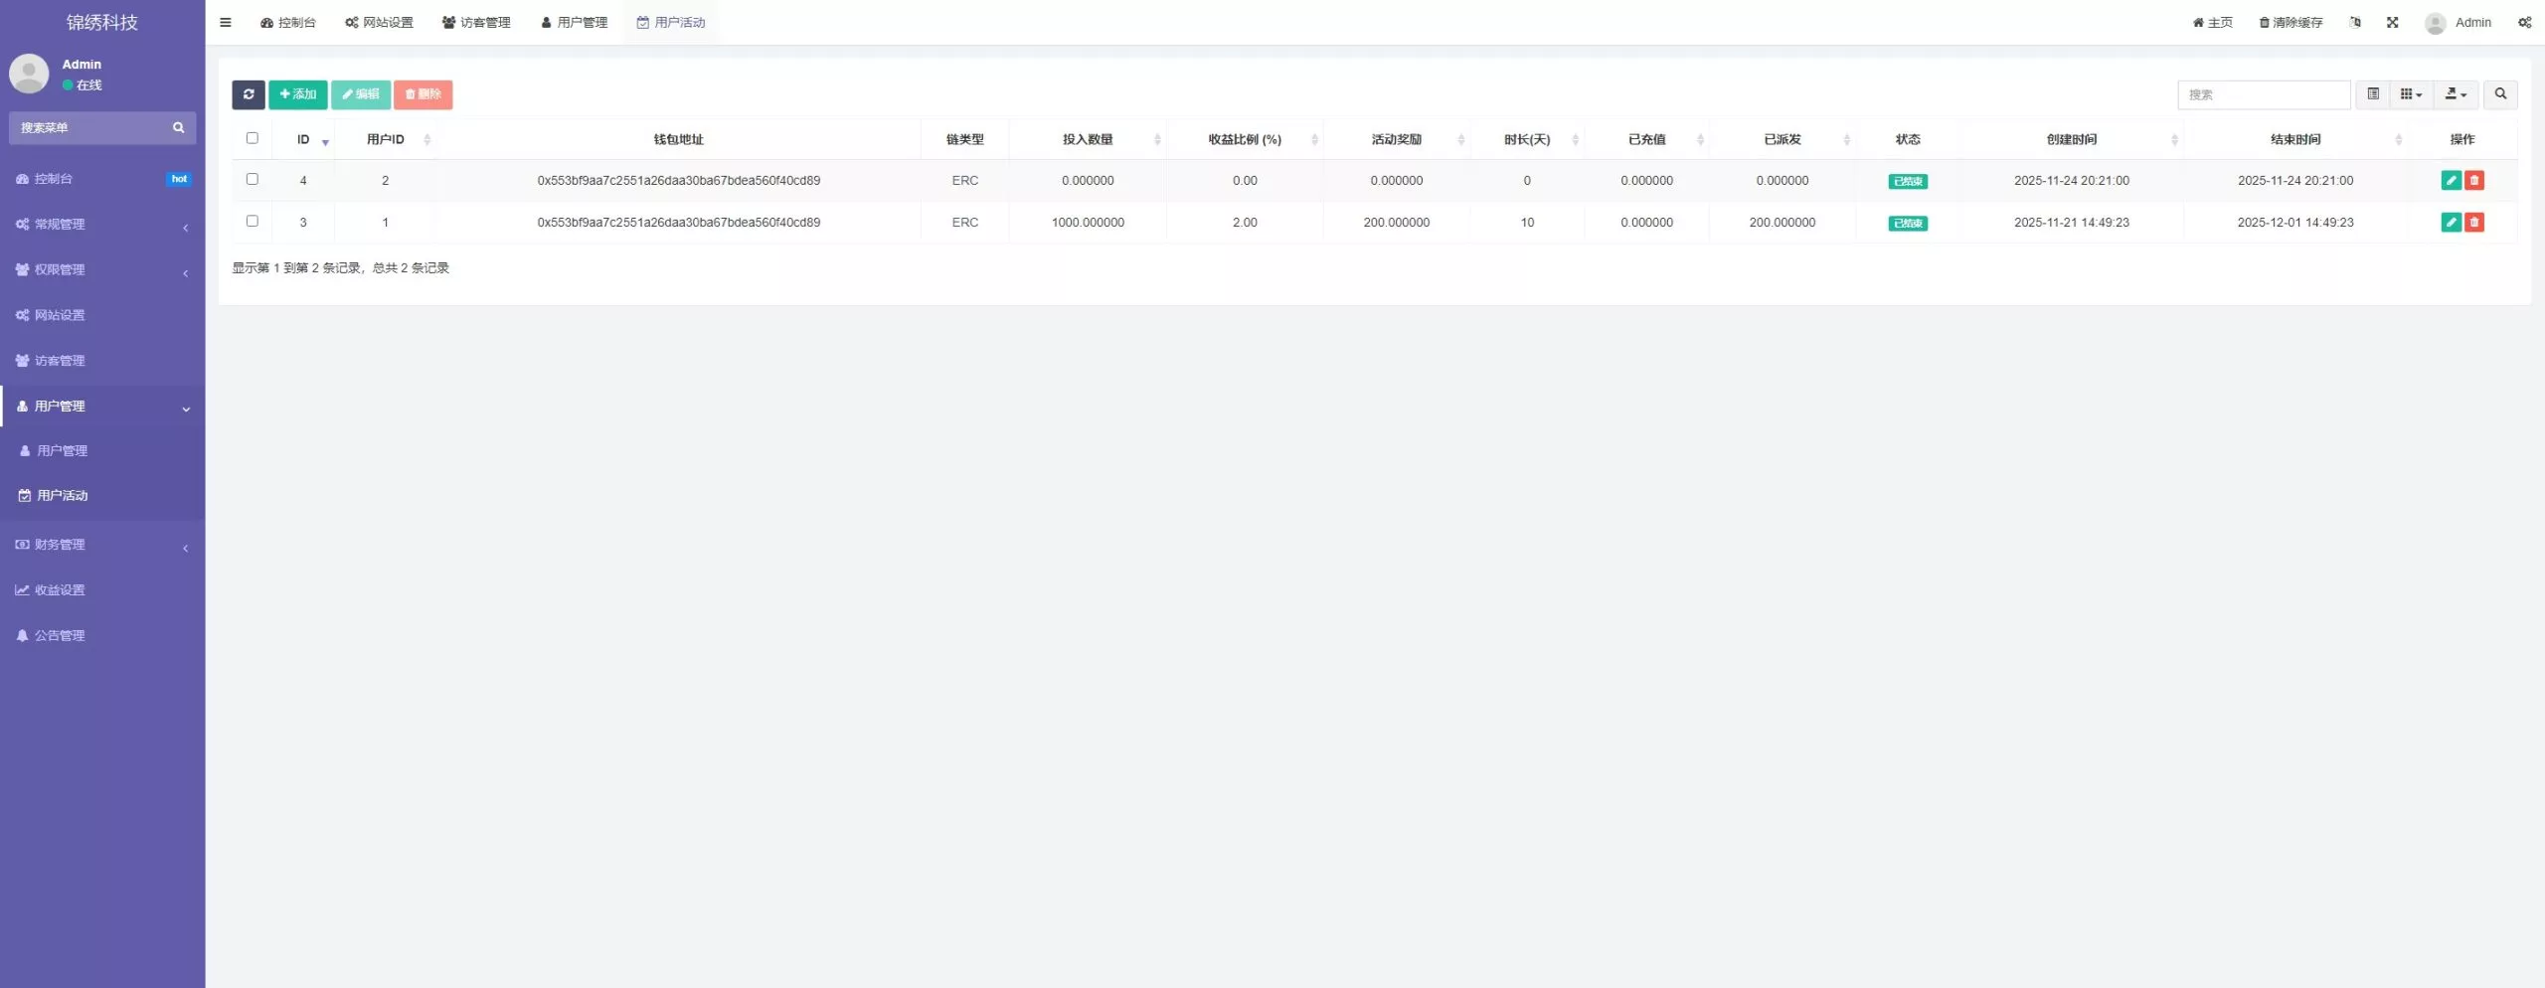Click the table 搜索 input field
2545x988 pixels.
2263,94
